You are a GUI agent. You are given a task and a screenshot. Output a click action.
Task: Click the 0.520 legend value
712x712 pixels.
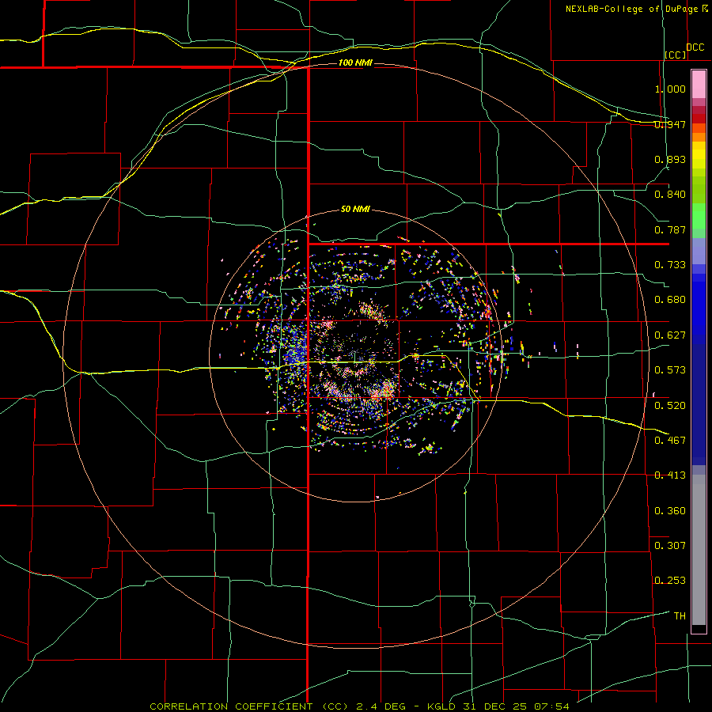[670, 406]
